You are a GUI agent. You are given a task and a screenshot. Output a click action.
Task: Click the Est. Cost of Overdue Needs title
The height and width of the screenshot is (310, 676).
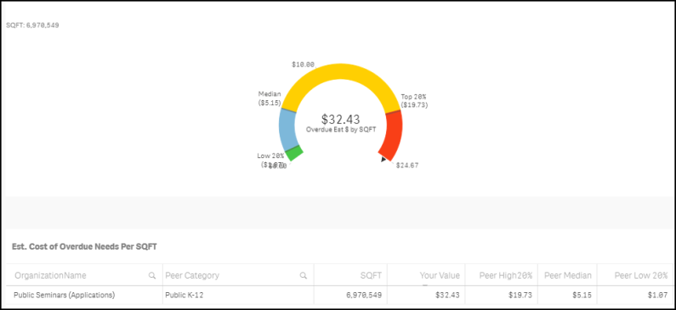tap(84, 246)
